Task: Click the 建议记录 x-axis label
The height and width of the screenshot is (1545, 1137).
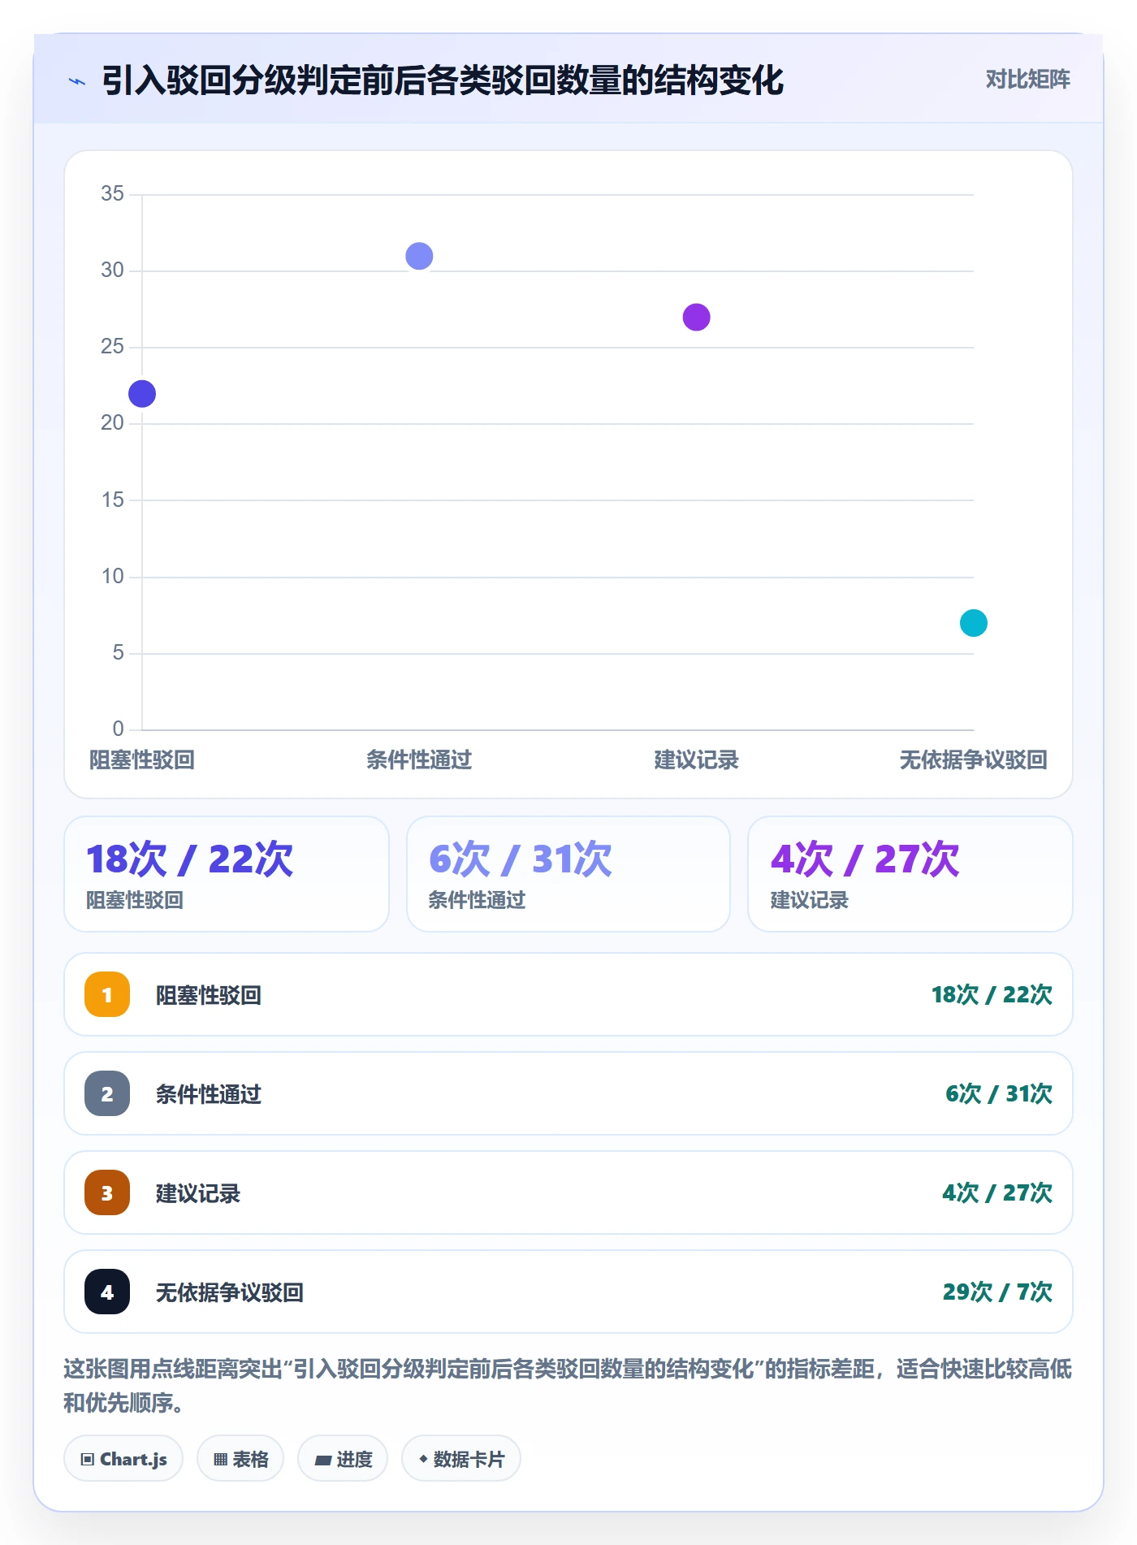Action: coord(696,760)
